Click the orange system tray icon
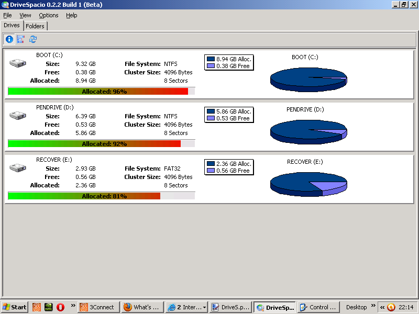The image size is (419, 314). point(391,307)
